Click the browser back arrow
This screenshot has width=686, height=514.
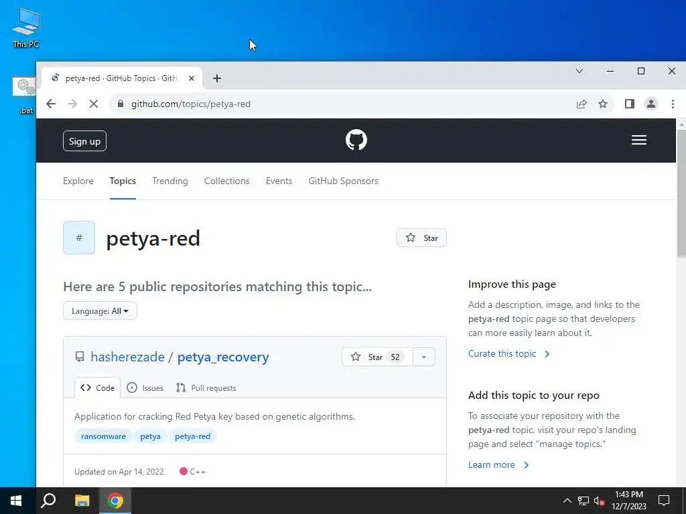51,104
